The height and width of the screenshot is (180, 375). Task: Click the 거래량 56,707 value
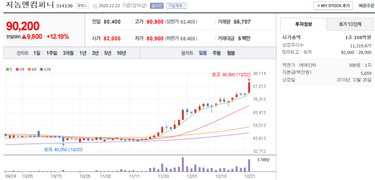(x=242, y=22)
